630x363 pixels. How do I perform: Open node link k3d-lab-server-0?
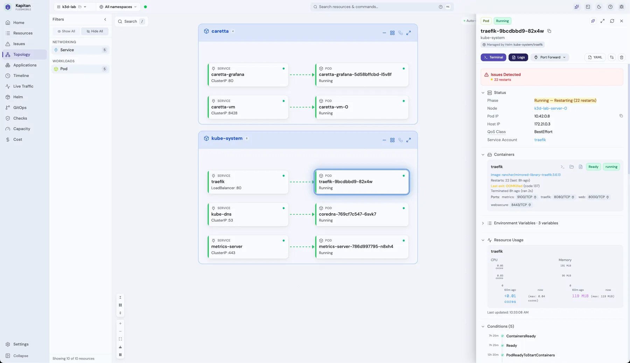(551, 108)
